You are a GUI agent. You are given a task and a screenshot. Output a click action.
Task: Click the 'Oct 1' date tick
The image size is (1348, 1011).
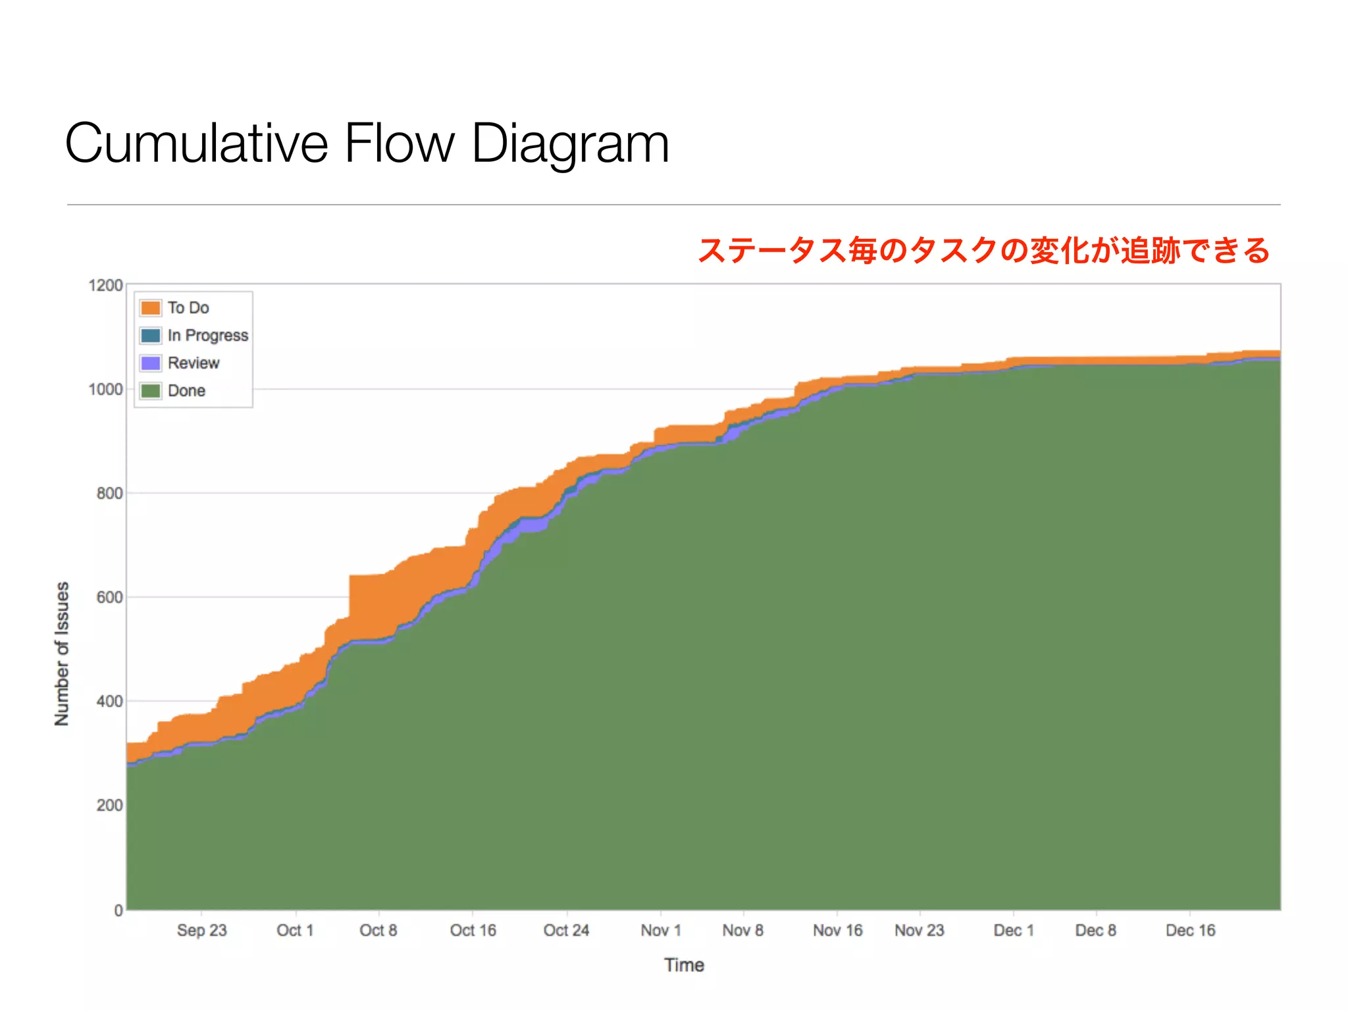[295, 931]
